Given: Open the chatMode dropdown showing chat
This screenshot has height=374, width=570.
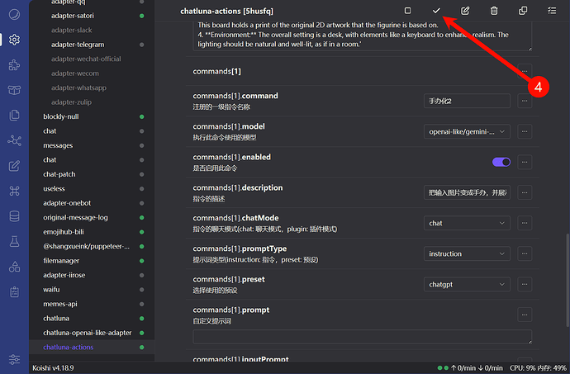Looking at the screenshot, I should [x=467, y=223].
